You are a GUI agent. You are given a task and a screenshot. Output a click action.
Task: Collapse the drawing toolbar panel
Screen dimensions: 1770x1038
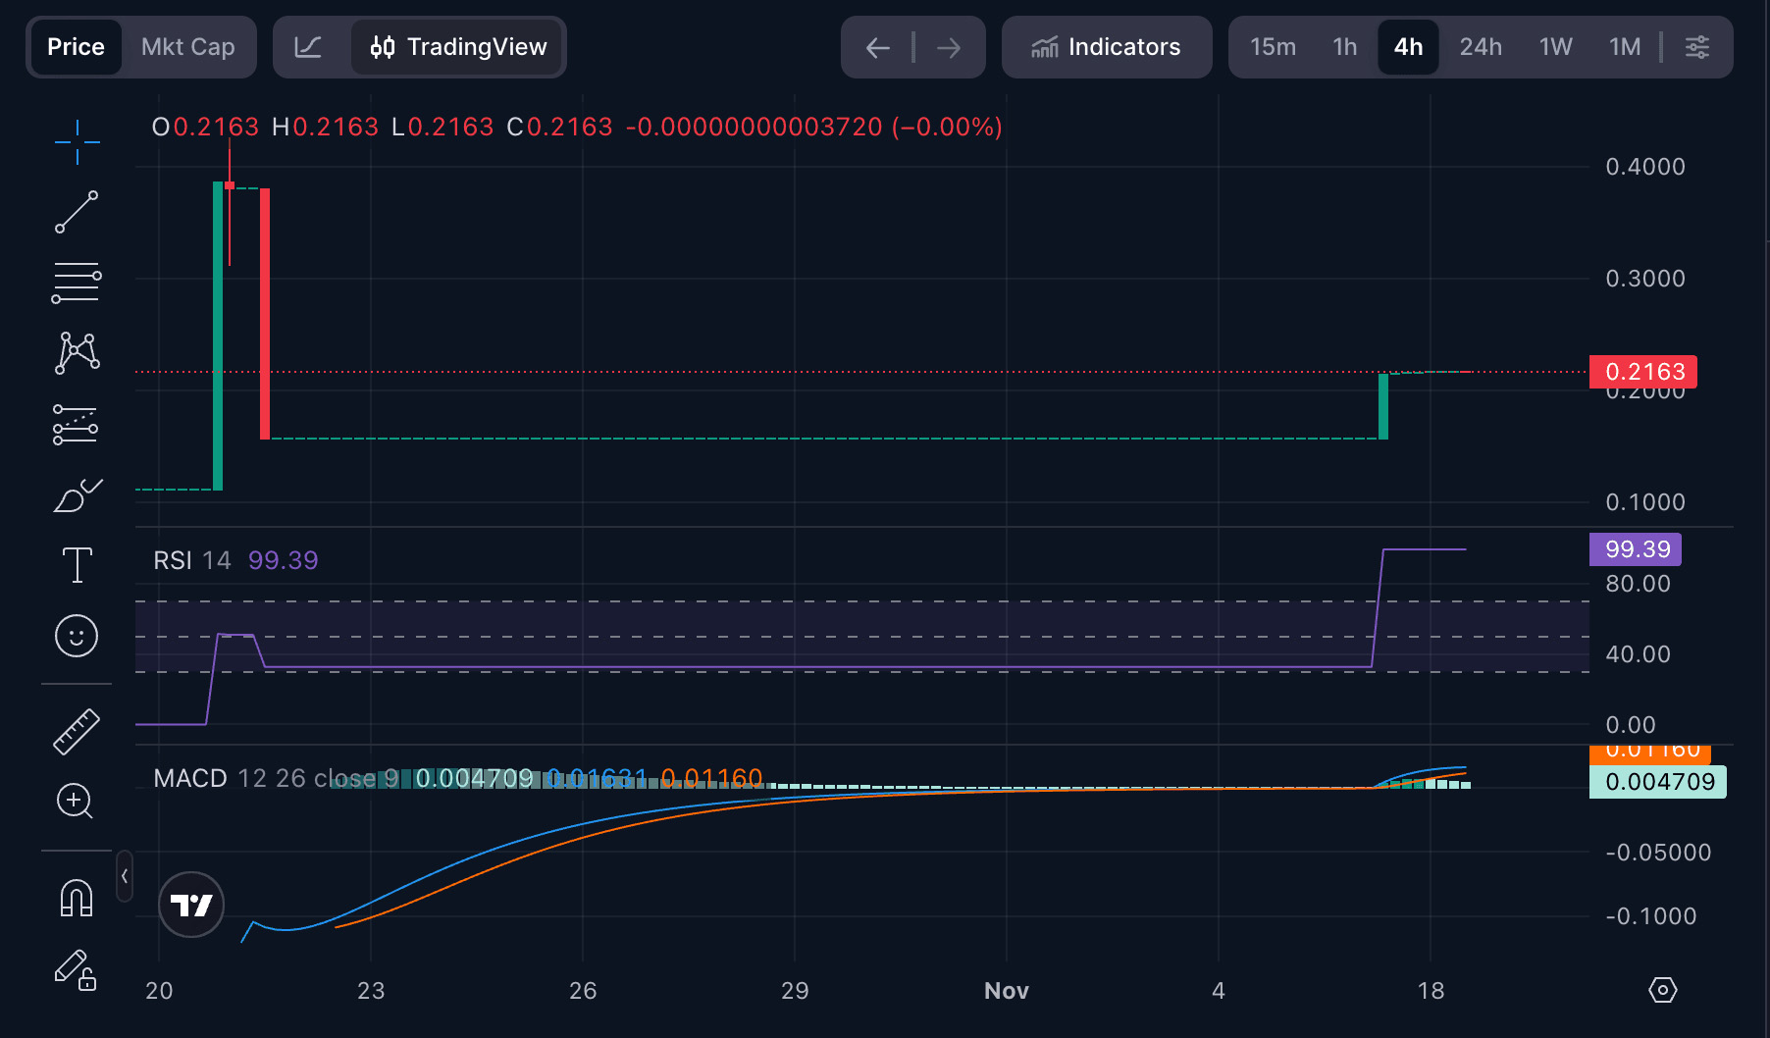(x=125, y=876)
